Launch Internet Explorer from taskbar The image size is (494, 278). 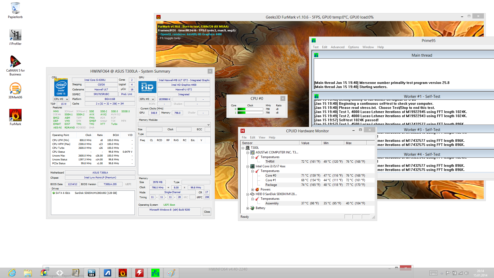[12, 273]
